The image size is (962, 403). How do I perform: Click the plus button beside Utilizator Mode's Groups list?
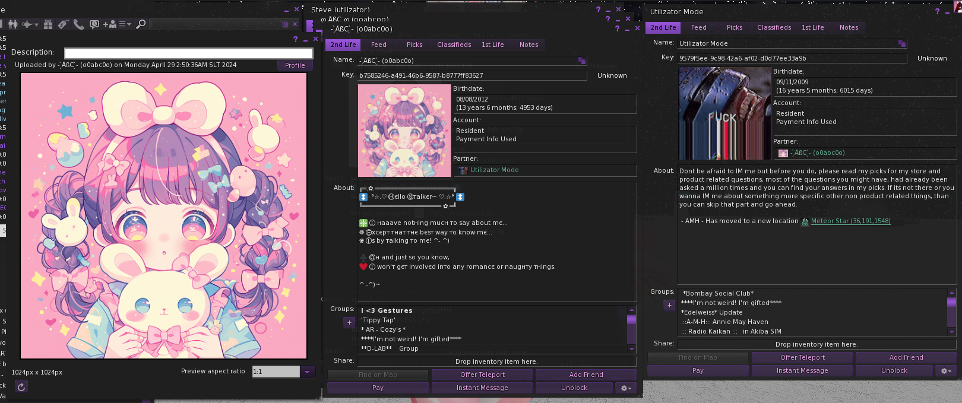(669, 305)
